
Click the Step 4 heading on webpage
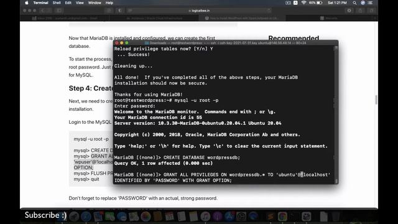coord(91,88)
